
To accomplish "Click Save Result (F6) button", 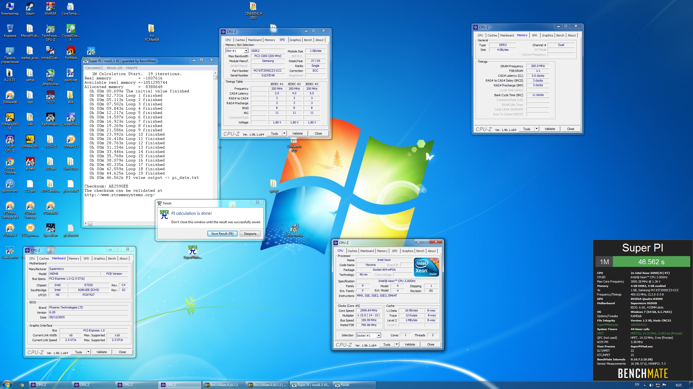I will click(x=222, y=234).
